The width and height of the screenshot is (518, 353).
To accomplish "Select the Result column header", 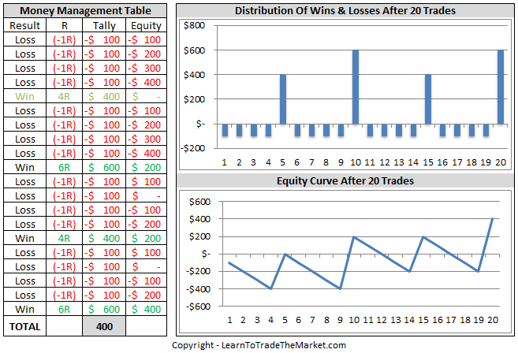I will 24,25.
